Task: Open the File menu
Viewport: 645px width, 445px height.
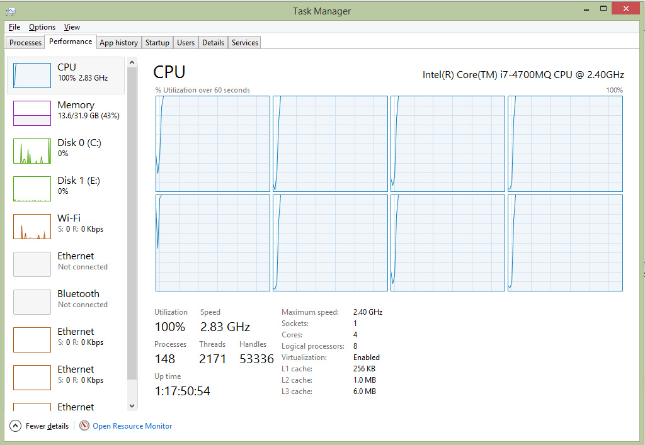Action: tap(14, 27)
